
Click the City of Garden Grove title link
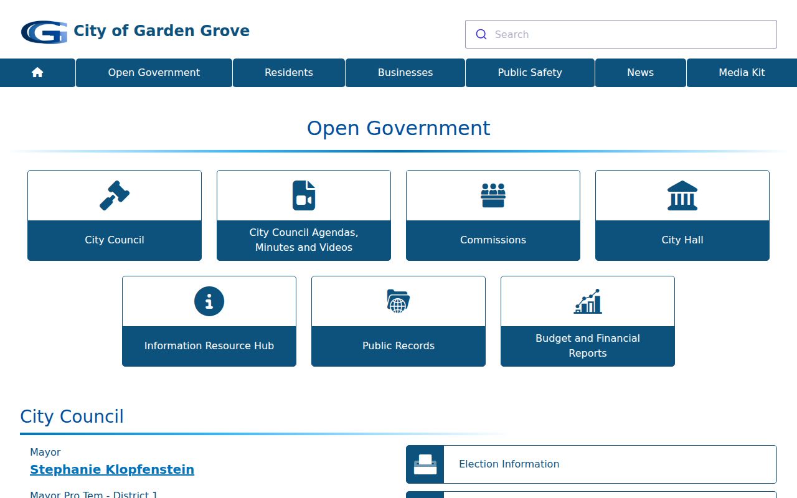[162, 31]
